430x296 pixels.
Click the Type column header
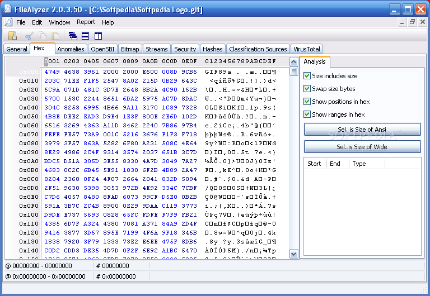[367, 164]
